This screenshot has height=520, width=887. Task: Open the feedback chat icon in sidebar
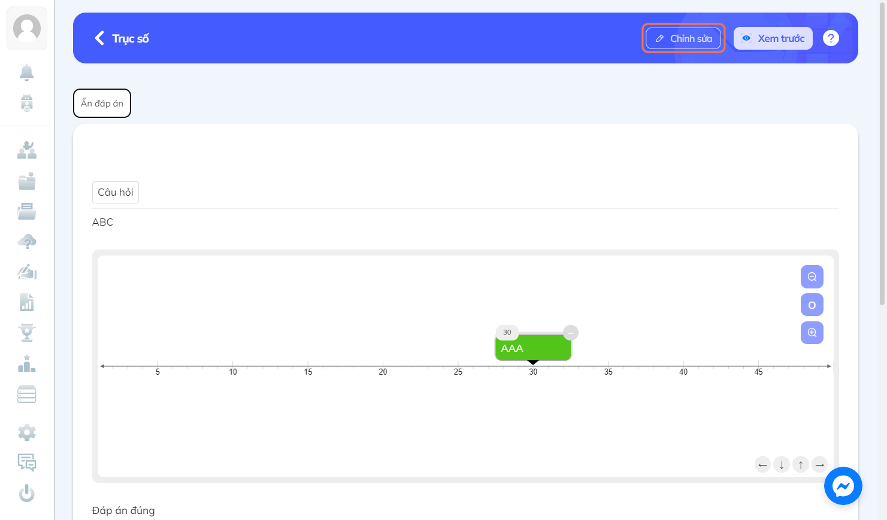tap(27, 463)
